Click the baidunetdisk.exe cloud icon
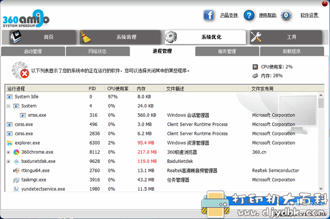Viewport: 330px width, 219px height. [16, 162]
